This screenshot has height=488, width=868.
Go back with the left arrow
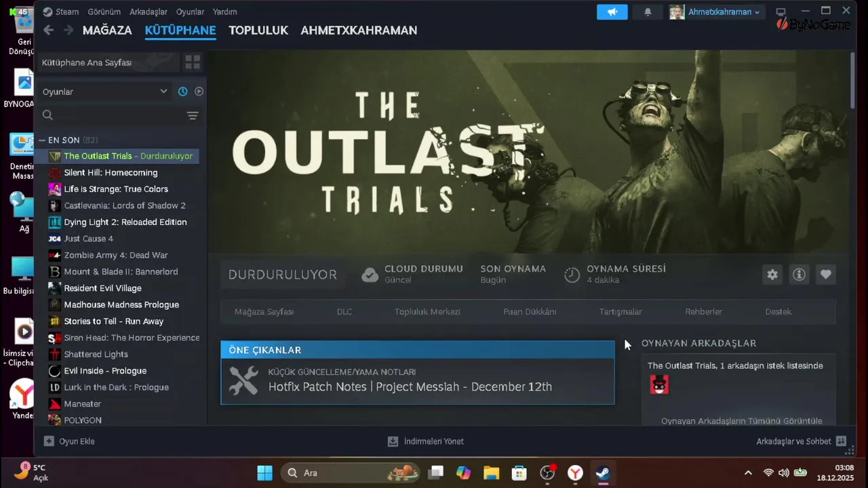point(48,30)
